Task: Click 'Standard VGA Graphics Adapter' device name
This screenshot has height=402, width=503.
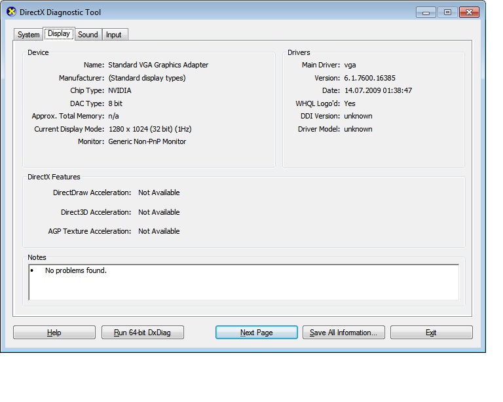Action: 158,65
